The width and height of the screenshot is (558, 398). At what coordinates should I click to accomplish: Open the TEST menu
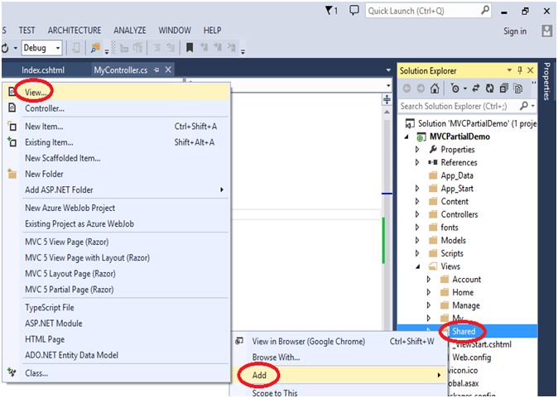27,31
